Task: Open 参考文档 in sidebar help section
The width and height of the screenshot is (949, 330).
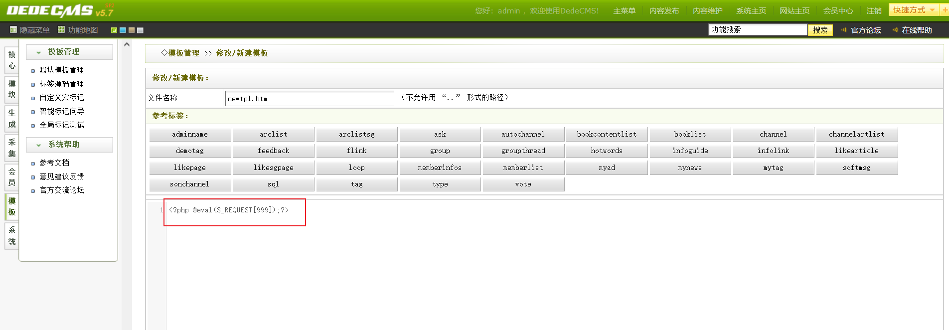Action: pos(54,163)
